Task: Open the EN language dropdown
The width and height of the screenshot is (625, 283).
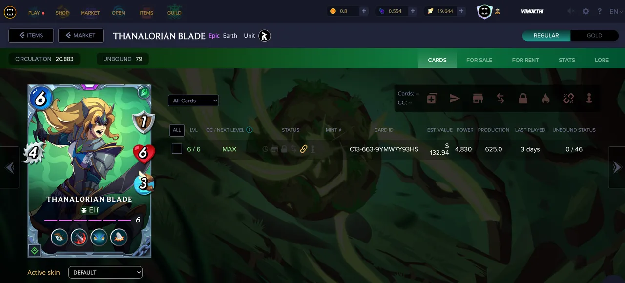Action: pos(616,11)
